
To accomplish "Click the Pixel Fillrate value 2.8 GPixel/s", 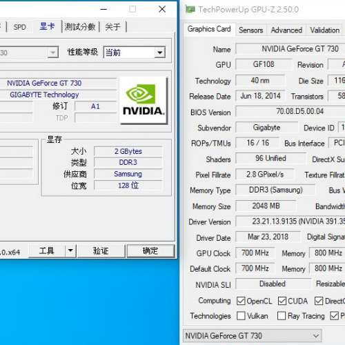I will [265, 175].
